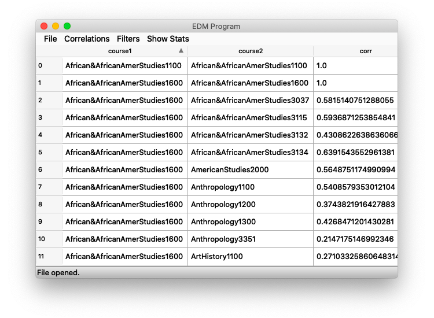Open the Filters menu
Image resolution: width=434 pixels, height=318 pixels.
(128, 39)
